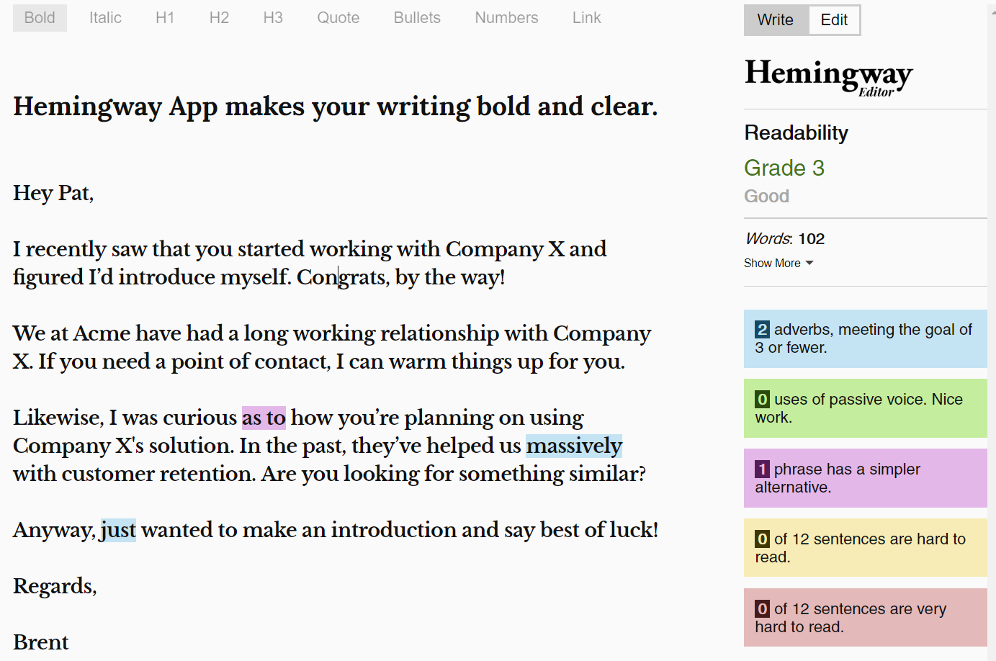This screenshot has height=661, width=996.
Task: Apply Italic formatting from toolbar
Action: tap(105, 18)
